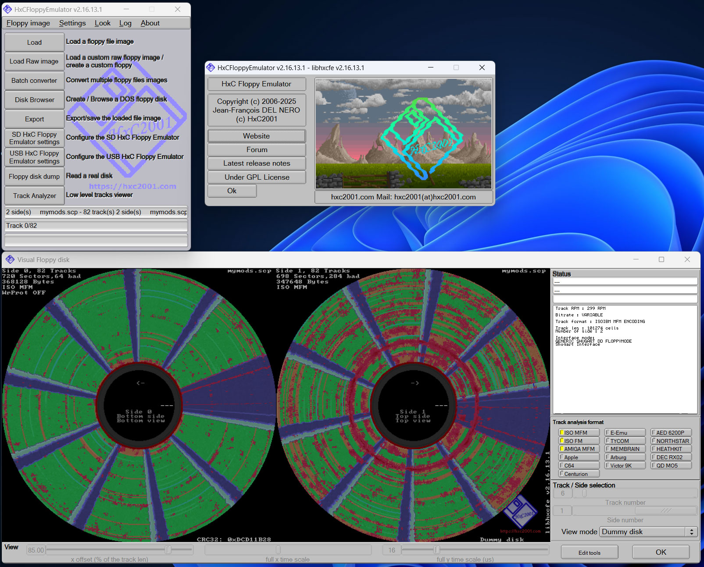
Task: Toggle the DEC RX02 analysis format
Action: 671,457
